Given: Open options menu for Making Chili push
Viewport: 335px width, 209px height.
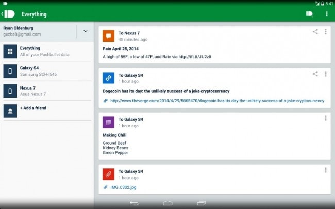Looking at the screenshot, I should (x=326, y=118).
